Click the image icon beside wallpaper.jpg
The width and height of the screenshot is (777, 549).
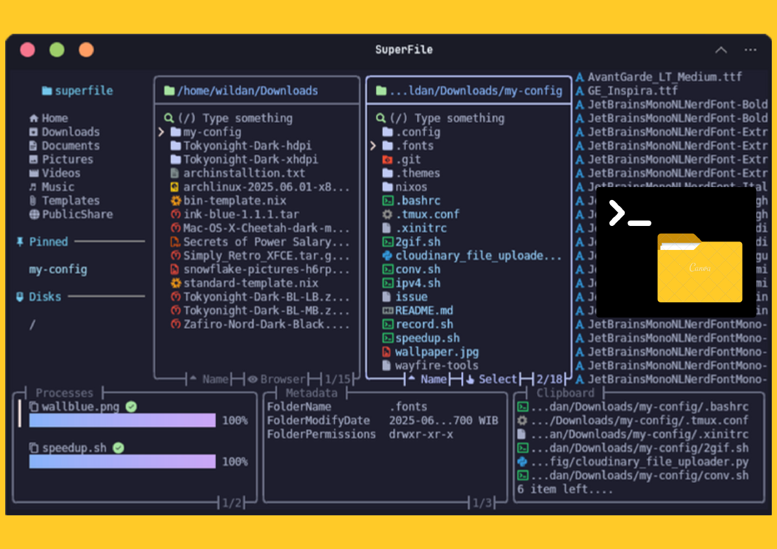[x=387, y=352]
